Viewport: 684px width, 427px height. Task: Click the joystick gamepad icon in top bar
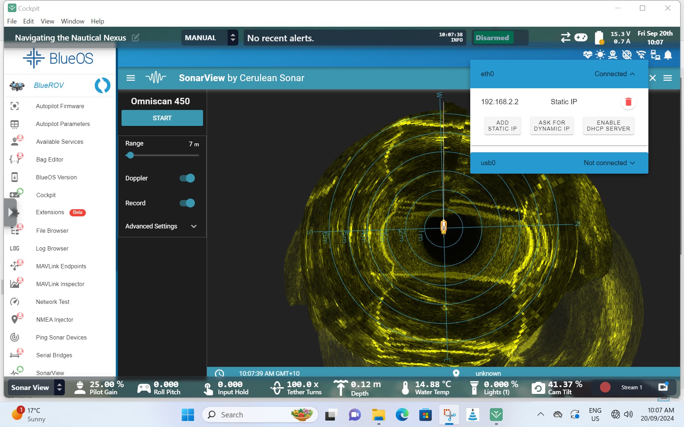(x=581, y=37)
